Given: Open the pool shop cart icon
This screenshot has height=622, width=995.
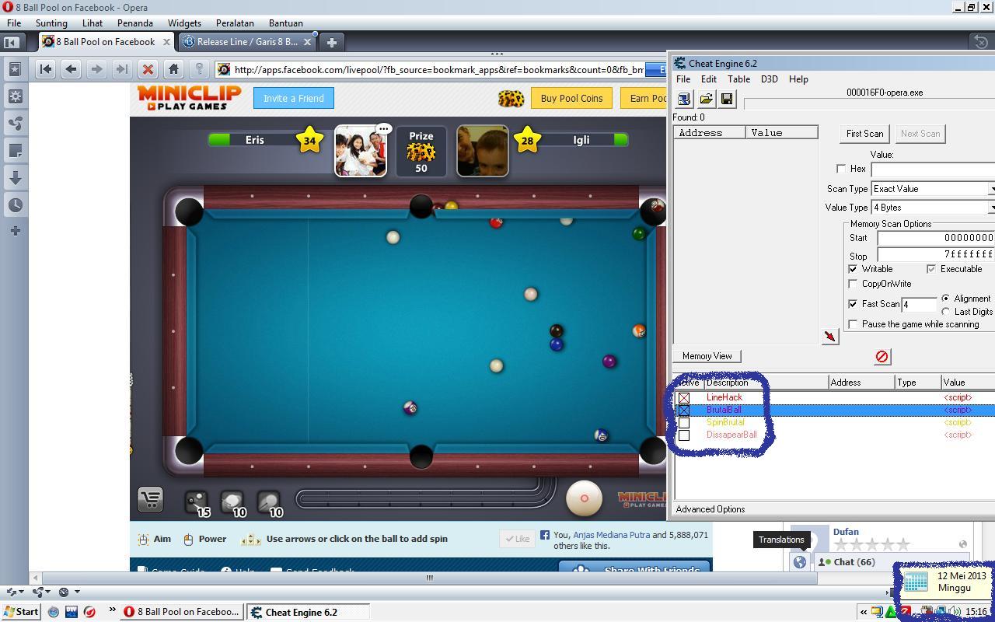Looking at the screenshot, I should tap(151, 499).
